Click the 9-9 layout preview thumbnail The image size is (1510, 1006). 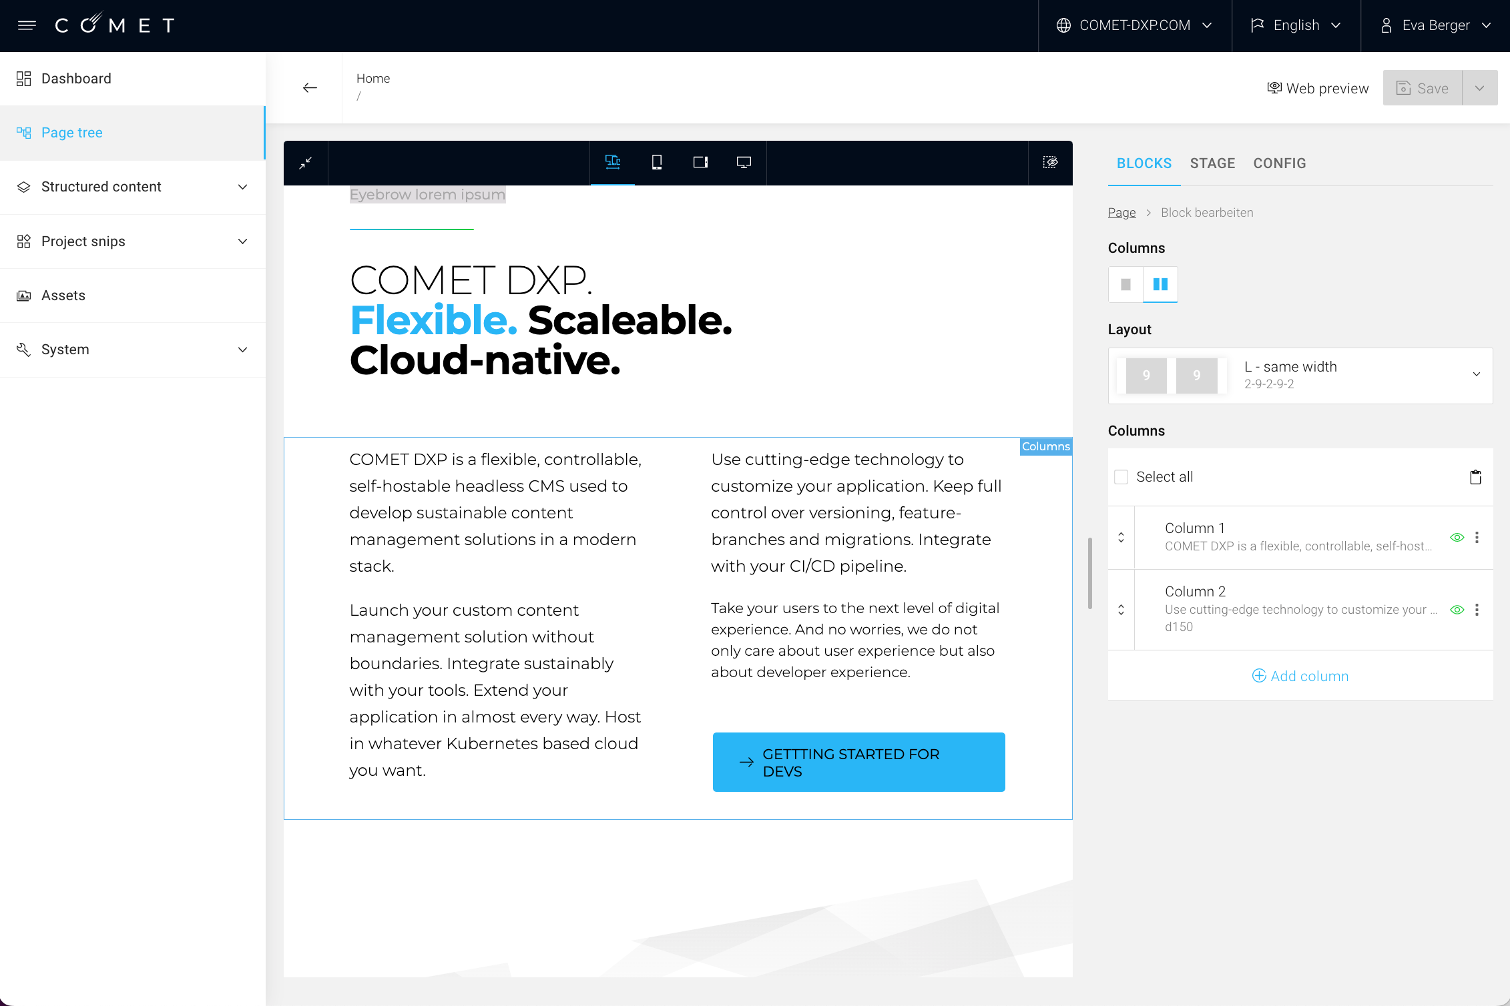click(x=1172, y=376)
